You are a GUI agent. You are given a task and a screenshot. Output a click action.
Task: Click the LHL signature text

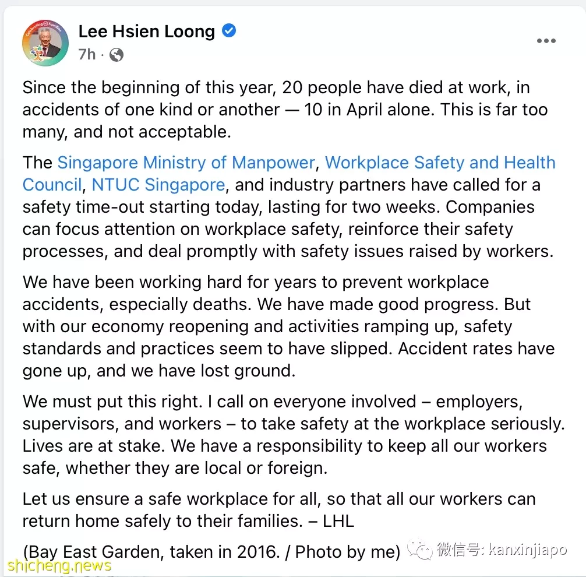click(338, 521)
